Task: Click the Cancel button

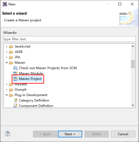Action: (123, 134)
